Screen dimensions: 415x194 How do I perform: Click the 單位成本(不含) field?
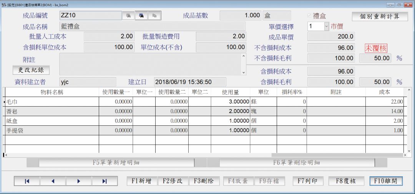click(x=221, y=47)
